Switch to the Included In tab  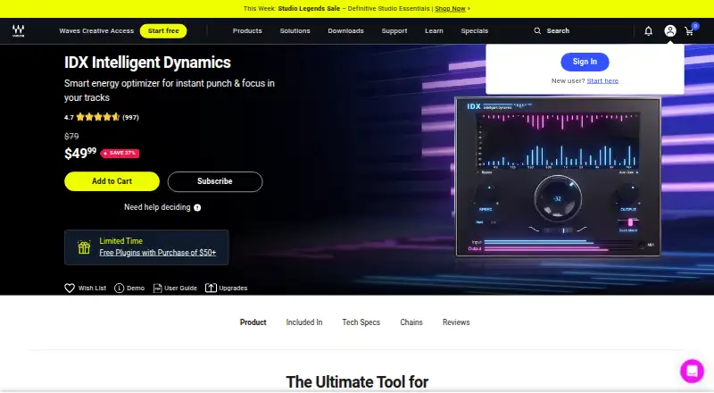[x=304, y=322]
